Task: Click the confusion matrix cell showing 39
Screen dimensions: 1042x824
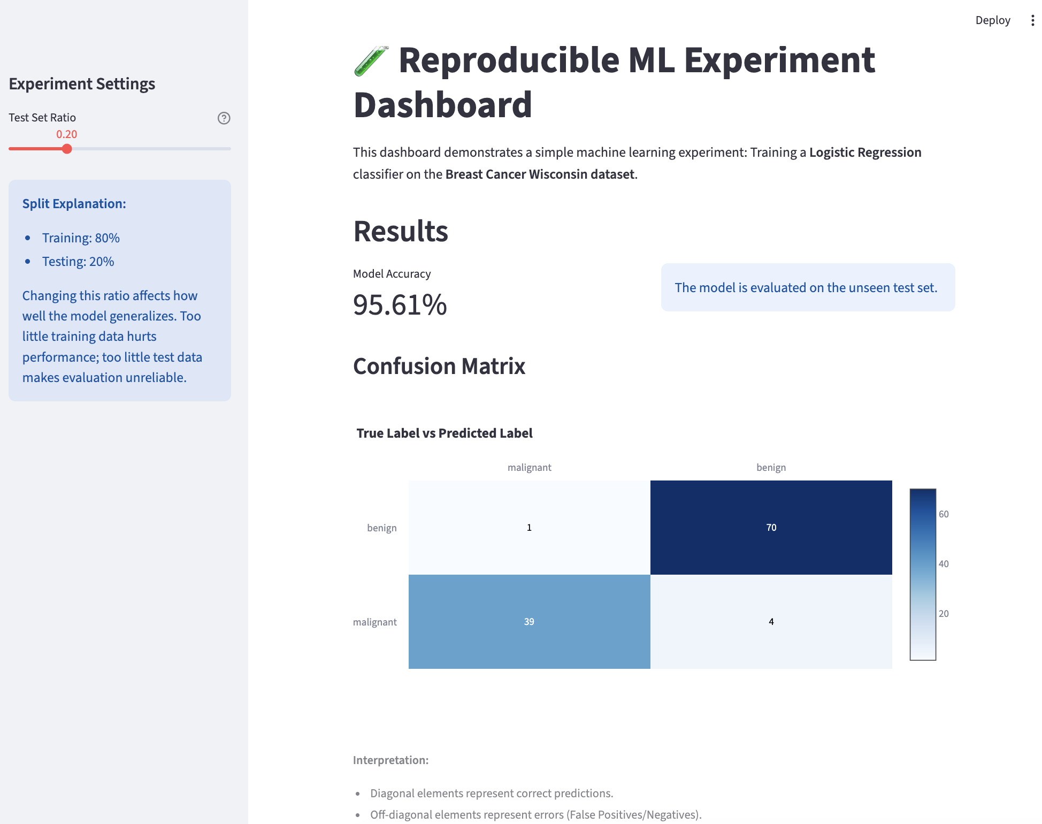Action: point(529,622)
